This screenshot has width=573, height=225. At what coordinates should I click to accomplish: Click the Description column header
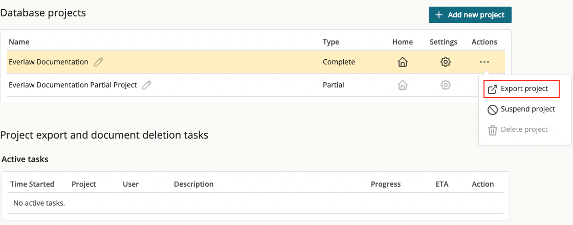tap(194, 184)
